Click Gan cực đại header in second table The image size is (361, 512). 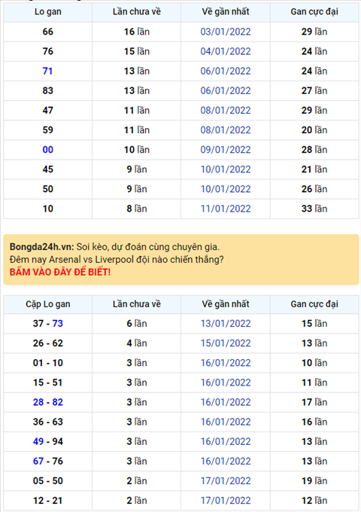(314, 304)
